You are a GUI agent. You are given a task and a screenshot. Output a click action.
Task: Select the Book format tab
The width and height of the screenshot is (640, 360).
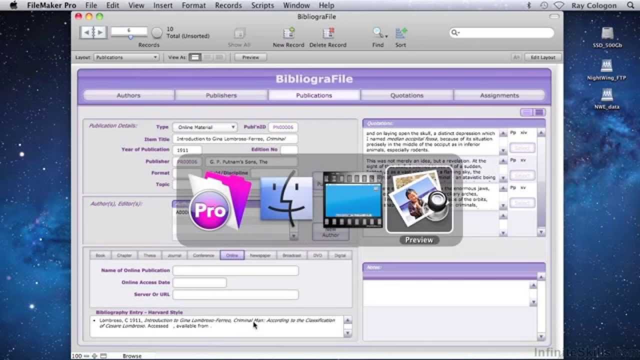pos(100,255)
